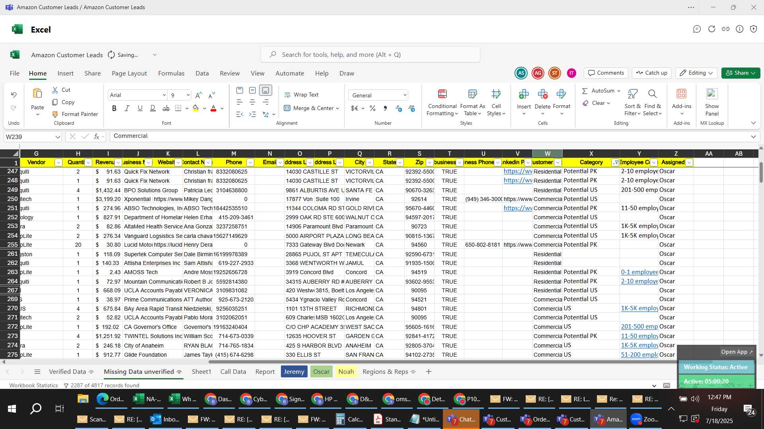Click the copy link icon
The image size is (764, 429).
725,29
